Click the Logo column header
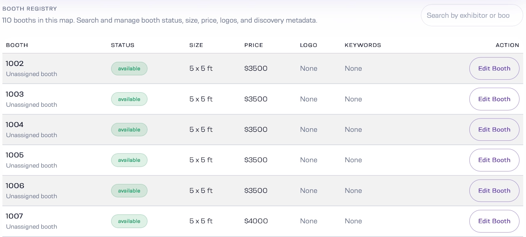 (x=309, y=45)
